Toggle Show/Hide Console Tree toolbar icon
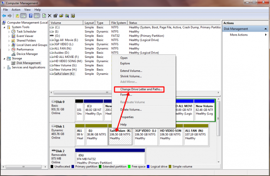Screen dimensions: 270x176 tap(23, 16)
